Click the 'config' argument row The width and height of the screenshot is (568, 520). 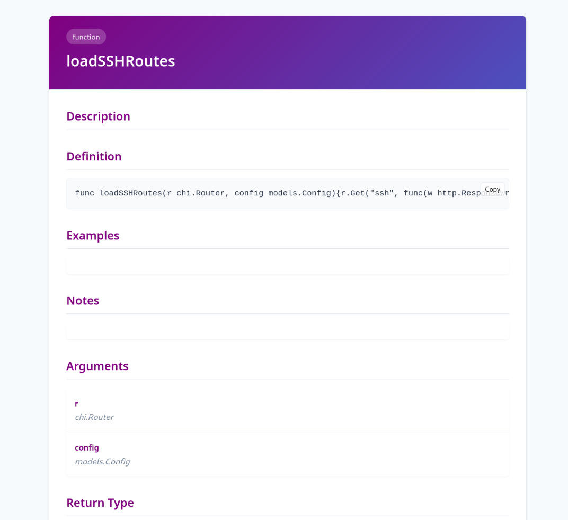click(x=288, y=454)
